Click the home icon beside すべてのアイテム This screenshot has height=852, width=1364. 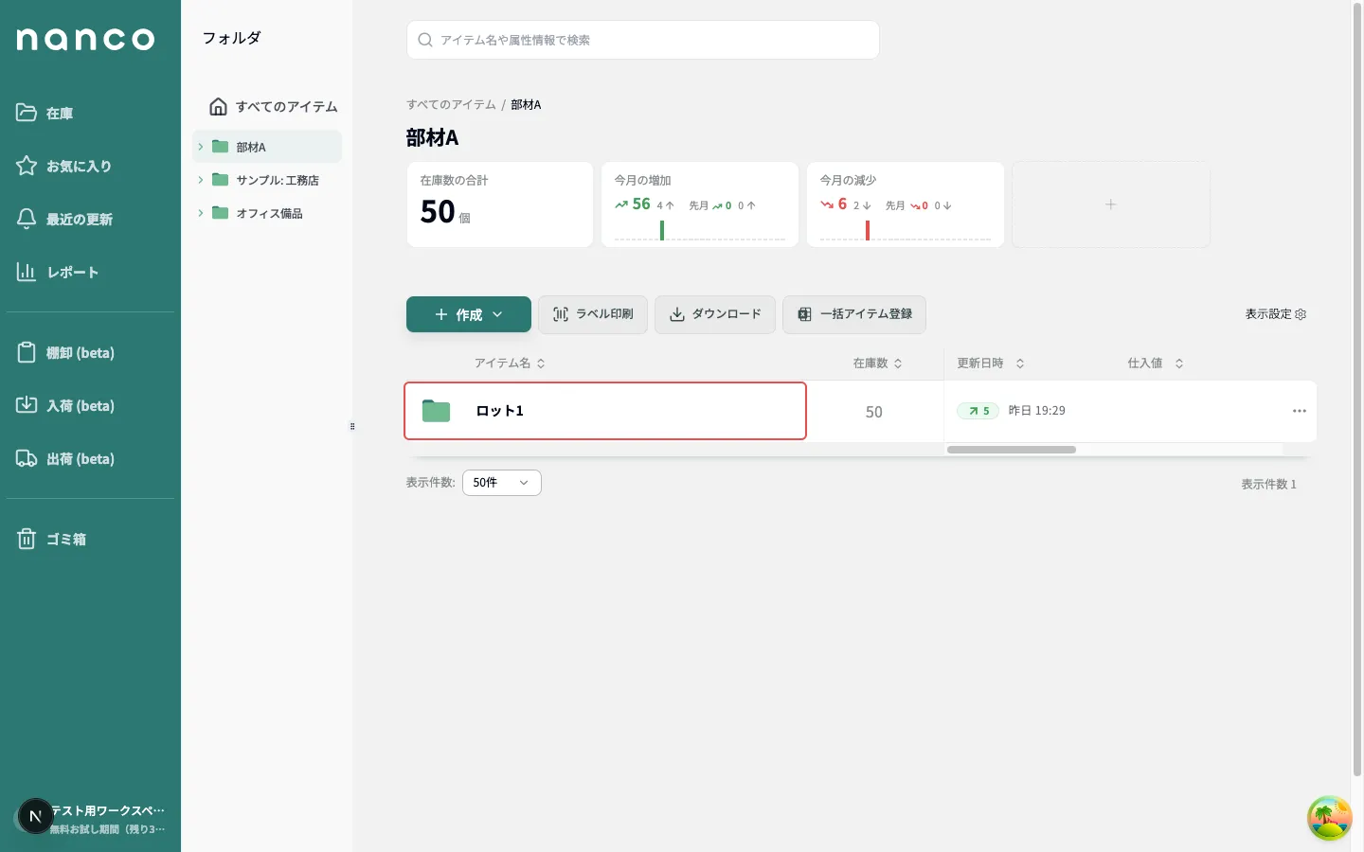[x=218, y=106]
